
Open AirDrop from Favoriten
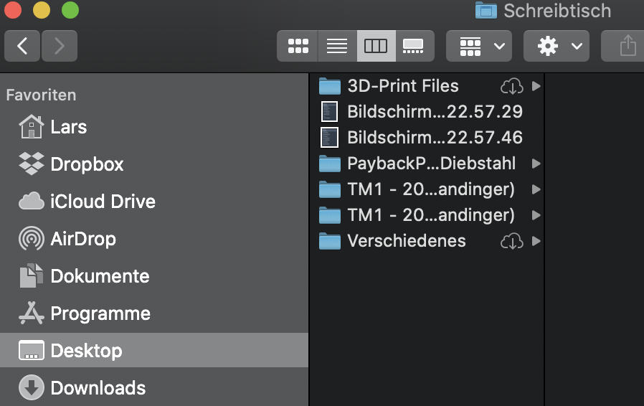[83, 239]
